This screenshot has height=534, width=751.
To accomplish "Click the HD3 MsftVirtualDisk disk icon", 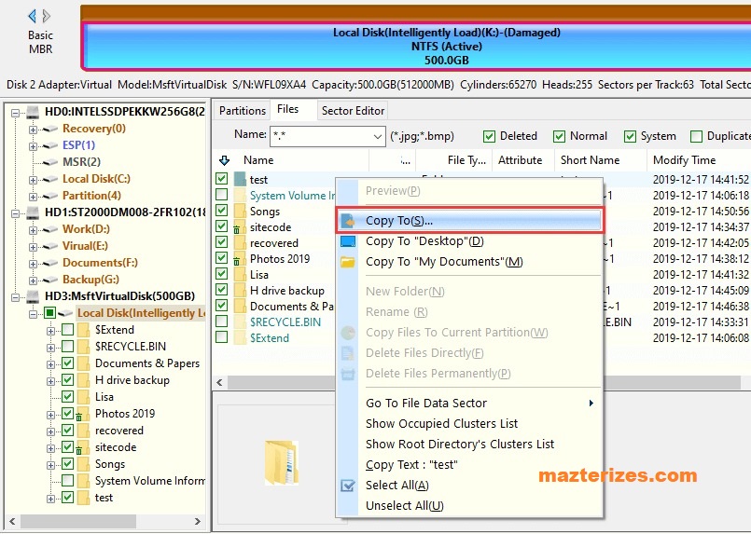I will click(x=33, y=296).
